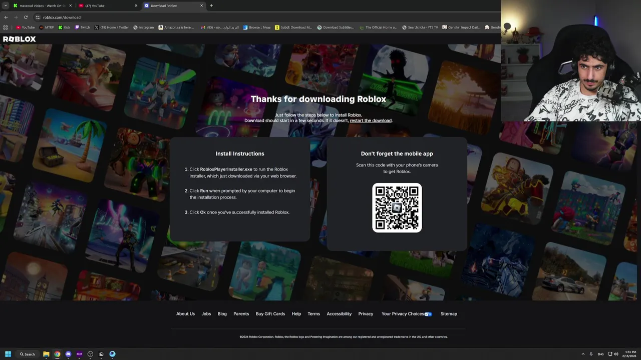Open the MTRP bookmark
The image size is (641, 360).
tap(47, 27)
